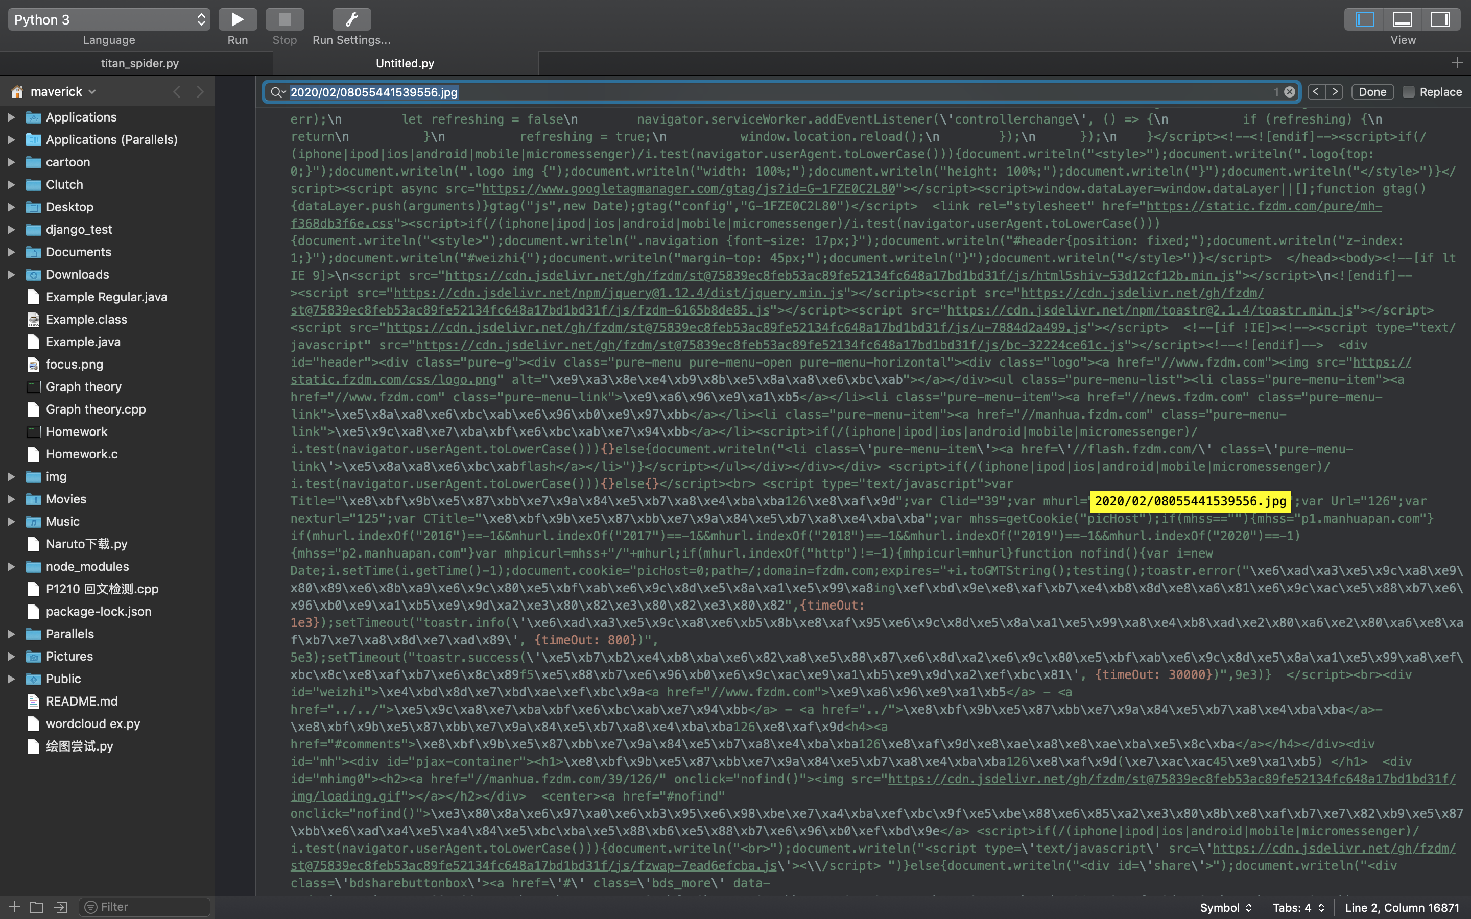Select the Graph theory executable
1471x919 pixels.
[84, 387]
